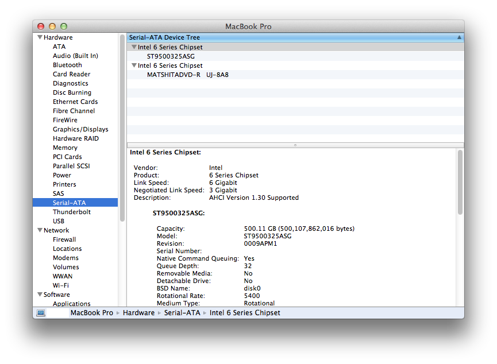Open Memory in the sidebar

pos(65,148)
